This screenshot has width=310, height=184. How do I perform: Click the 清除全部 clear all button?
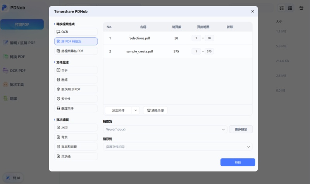click(x=155, y=110)
